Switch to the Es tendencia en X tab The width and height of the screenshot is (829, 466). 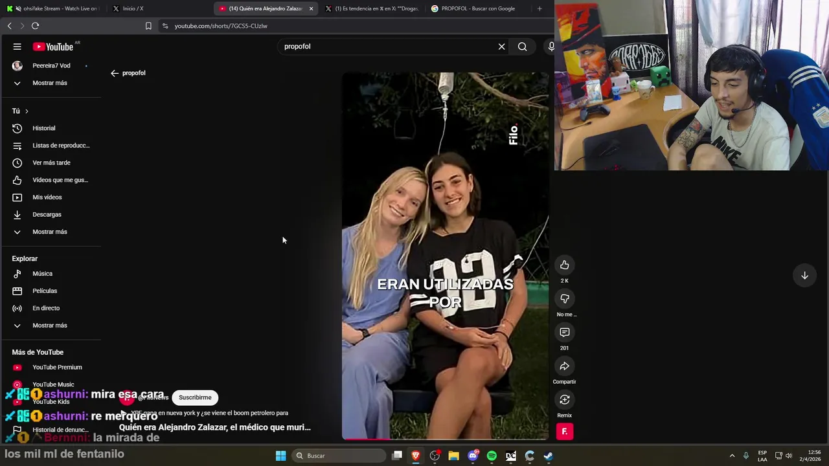[372, 8]
